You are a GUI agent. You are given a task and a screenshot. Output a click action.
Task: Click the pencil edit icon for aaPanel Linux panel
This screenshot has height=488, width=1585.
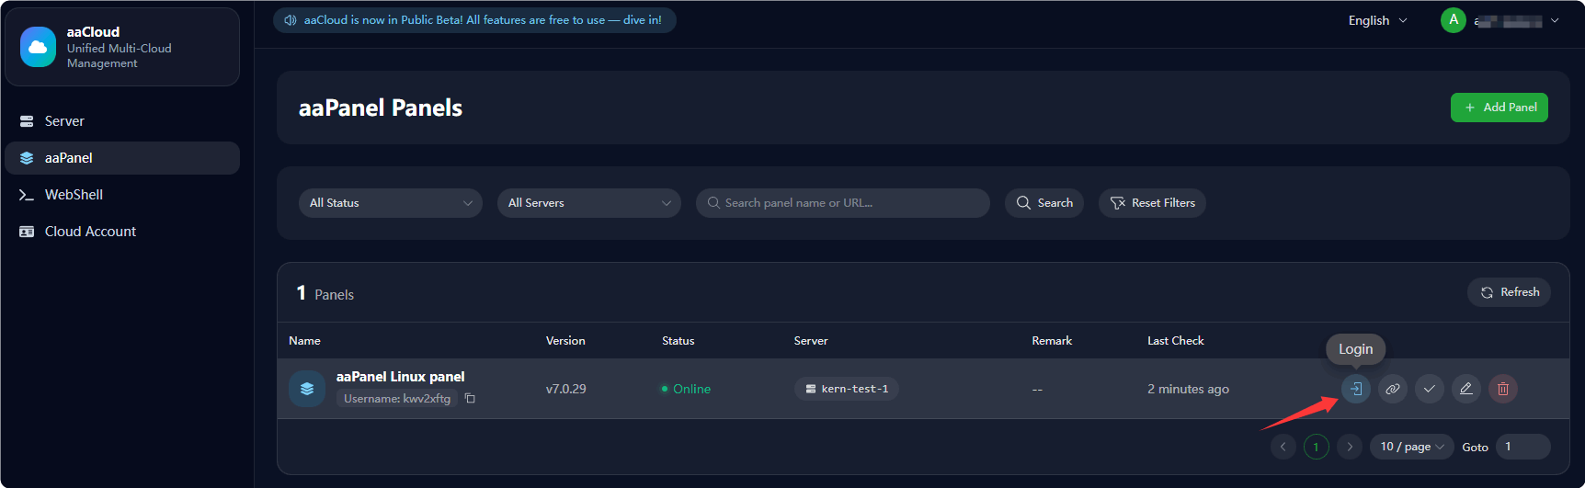pyautogui.click(x=1466, y=389)
